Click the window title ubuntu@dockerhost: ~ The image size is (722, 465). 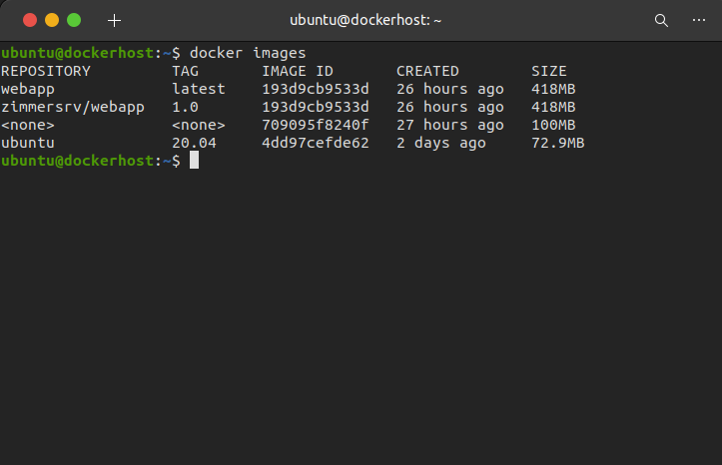tap(365, 20)
